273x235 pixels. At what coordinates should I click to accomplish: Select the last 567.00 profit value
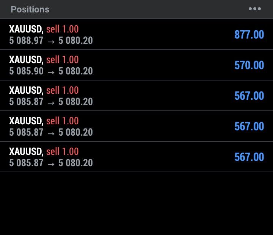pyautogui.click(x=249, y=157)
